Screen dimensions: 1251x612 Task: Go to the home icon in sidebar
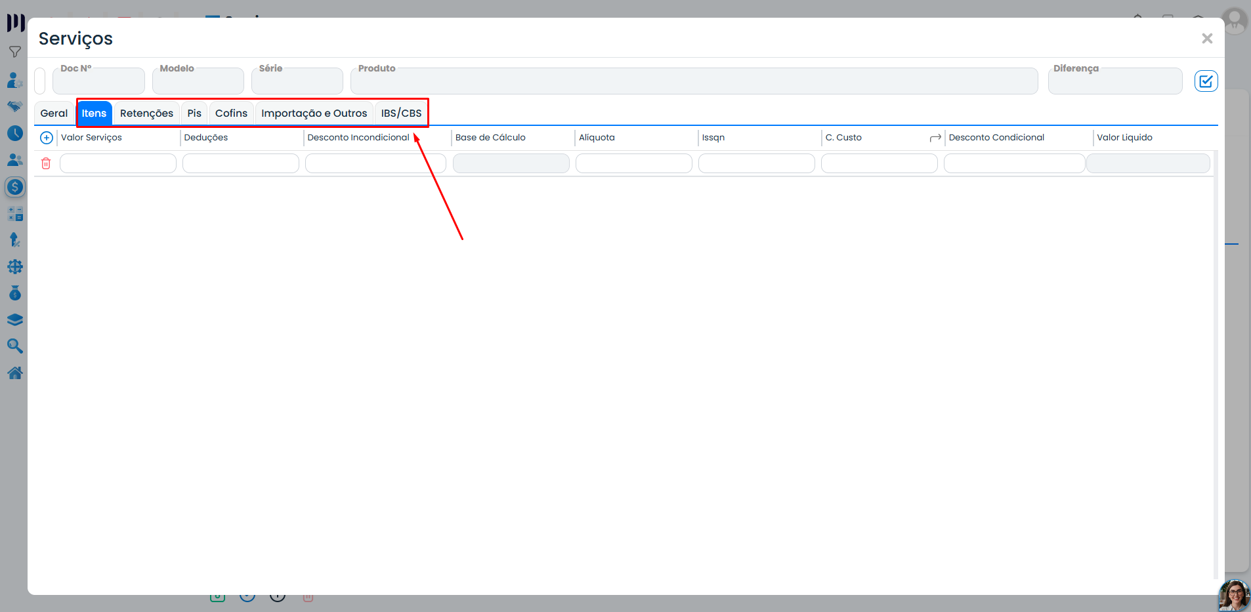point(14,373)
